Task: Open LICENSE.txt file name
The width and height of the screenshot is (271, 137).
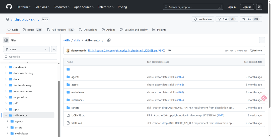Action: (x=78, y=115)
